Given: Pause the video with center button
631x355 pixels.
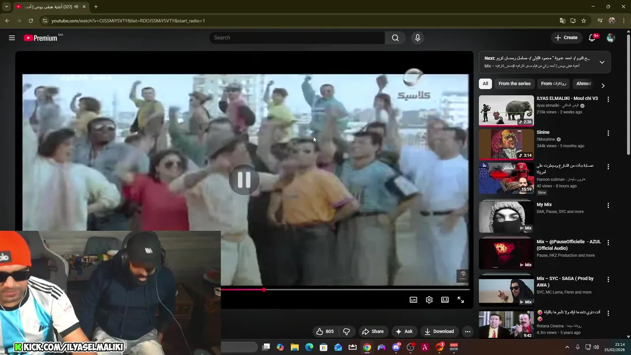Looking at the screenshot, I should [x=244, y=180].
